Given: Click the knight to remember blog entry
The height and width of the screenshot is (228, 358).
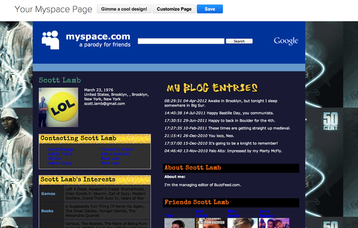Looking at the screenshot, I should [x=221, y=143].
